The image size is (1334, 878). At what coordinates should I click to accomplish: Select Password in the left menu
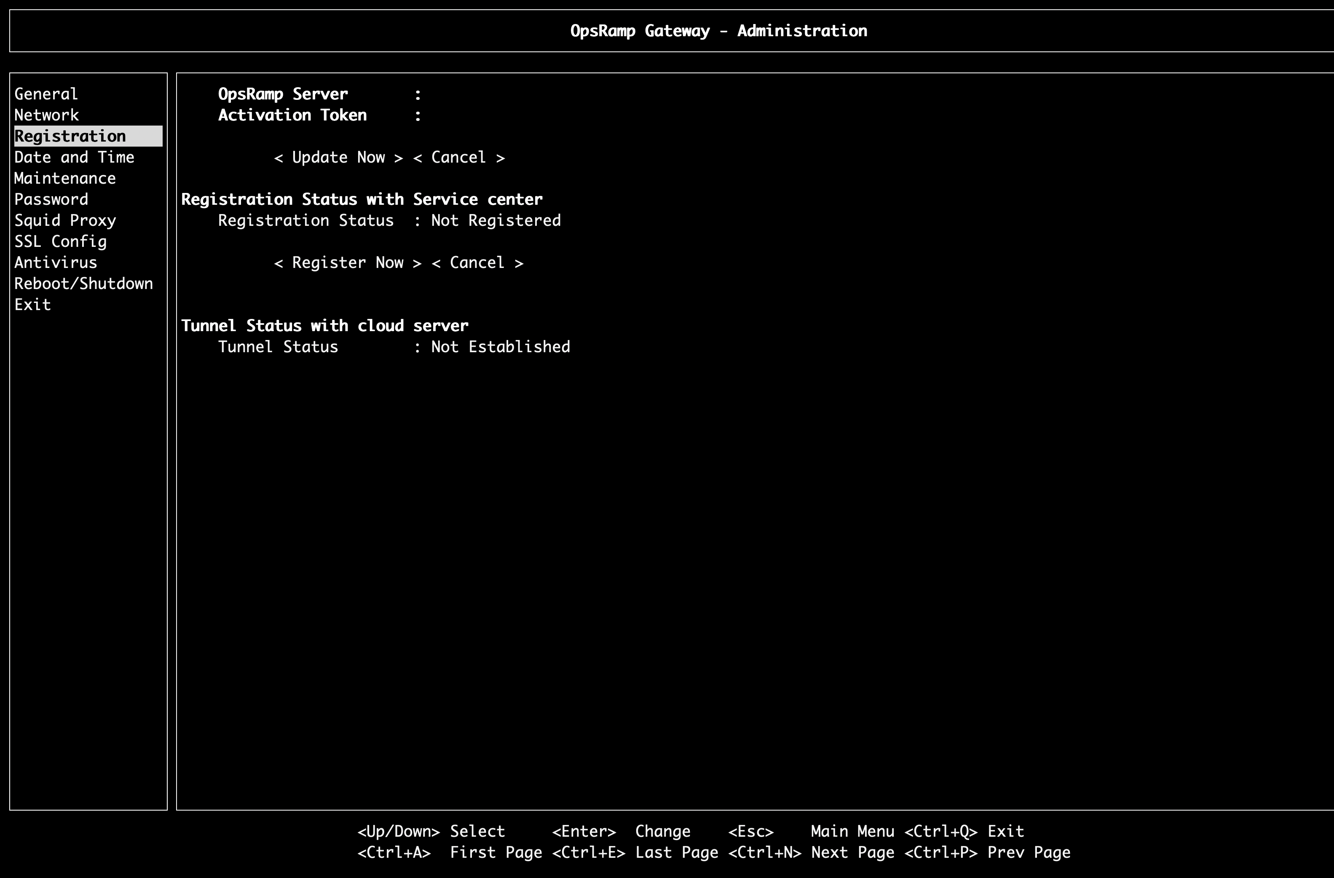click(51, 199)
